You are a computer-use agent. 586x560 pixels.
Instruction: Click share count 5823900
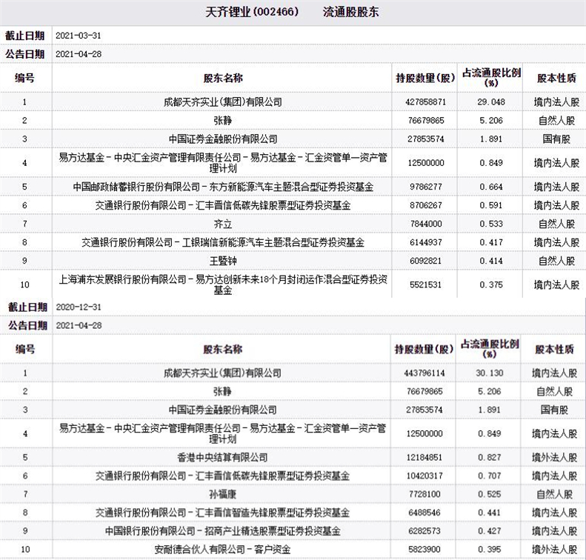coord(424,550)
